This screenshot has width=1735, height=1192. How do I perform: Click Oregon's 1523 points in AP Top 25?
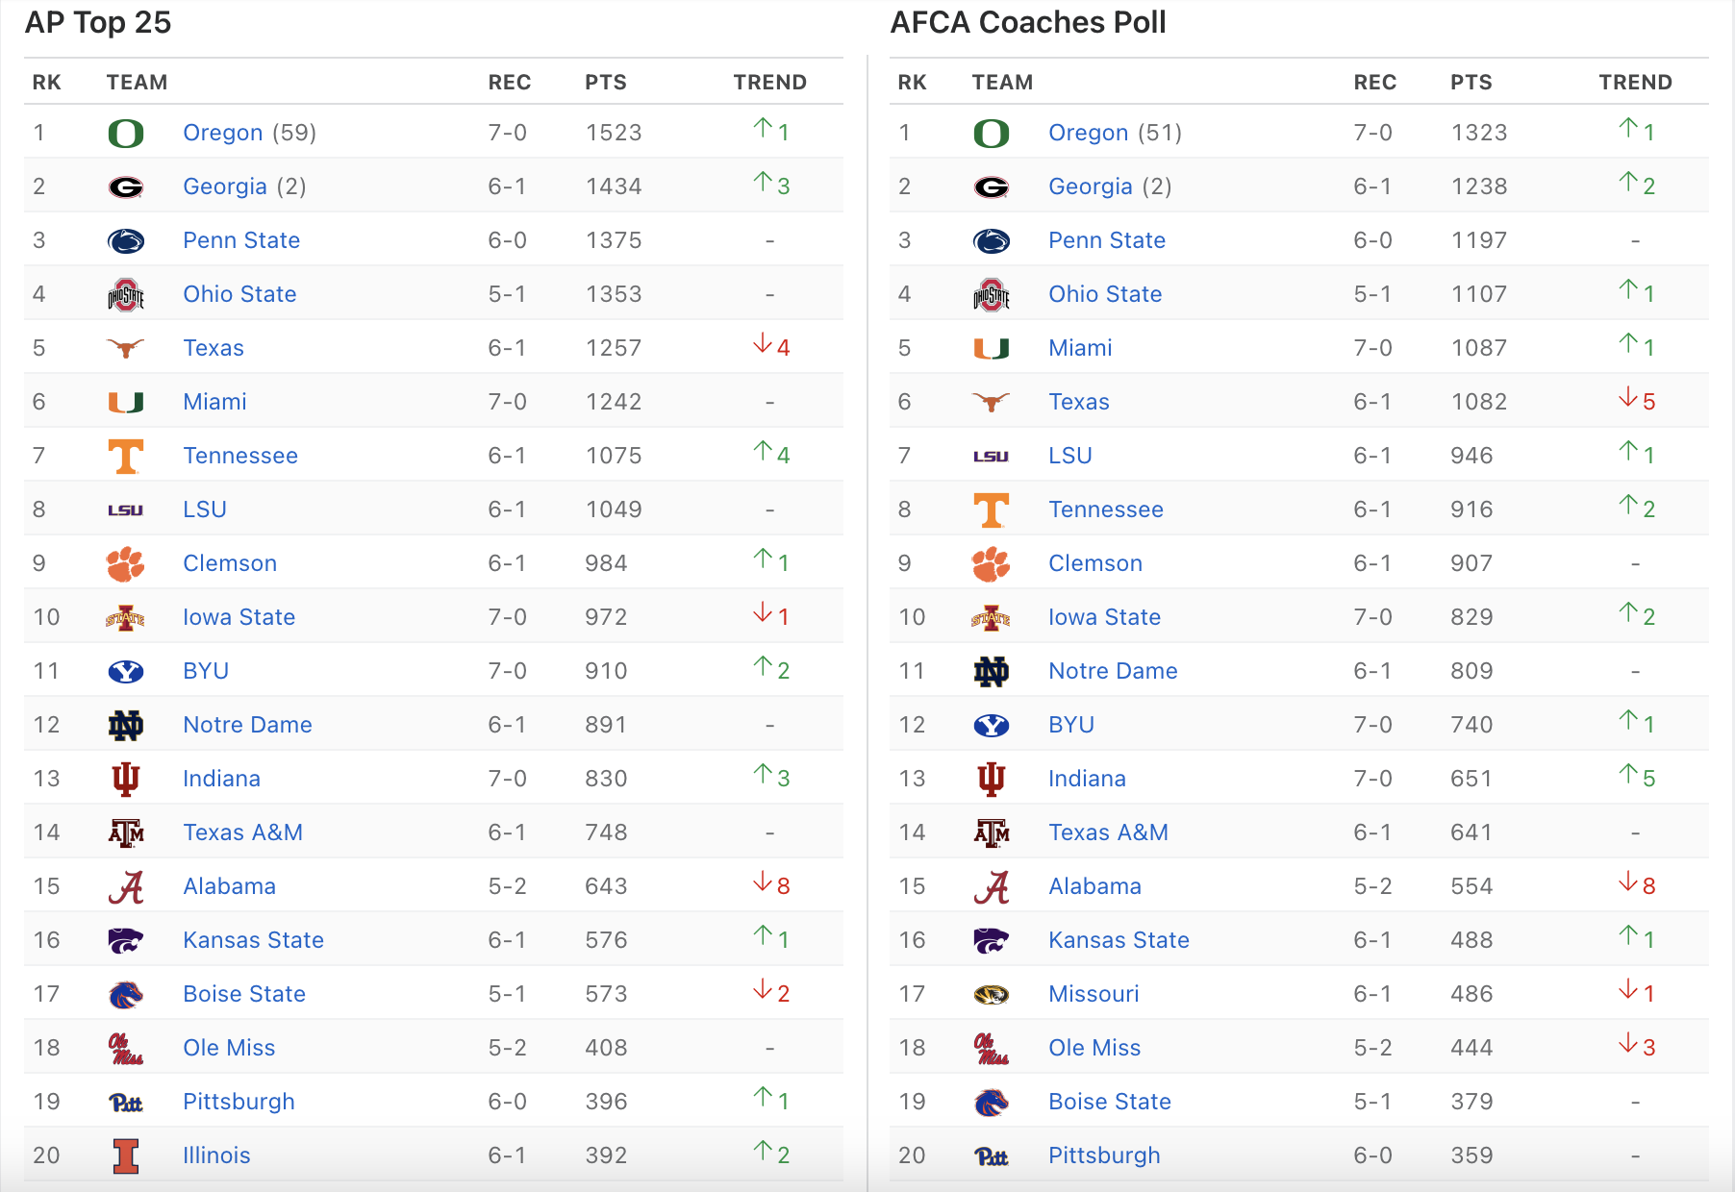pos(614,133)
